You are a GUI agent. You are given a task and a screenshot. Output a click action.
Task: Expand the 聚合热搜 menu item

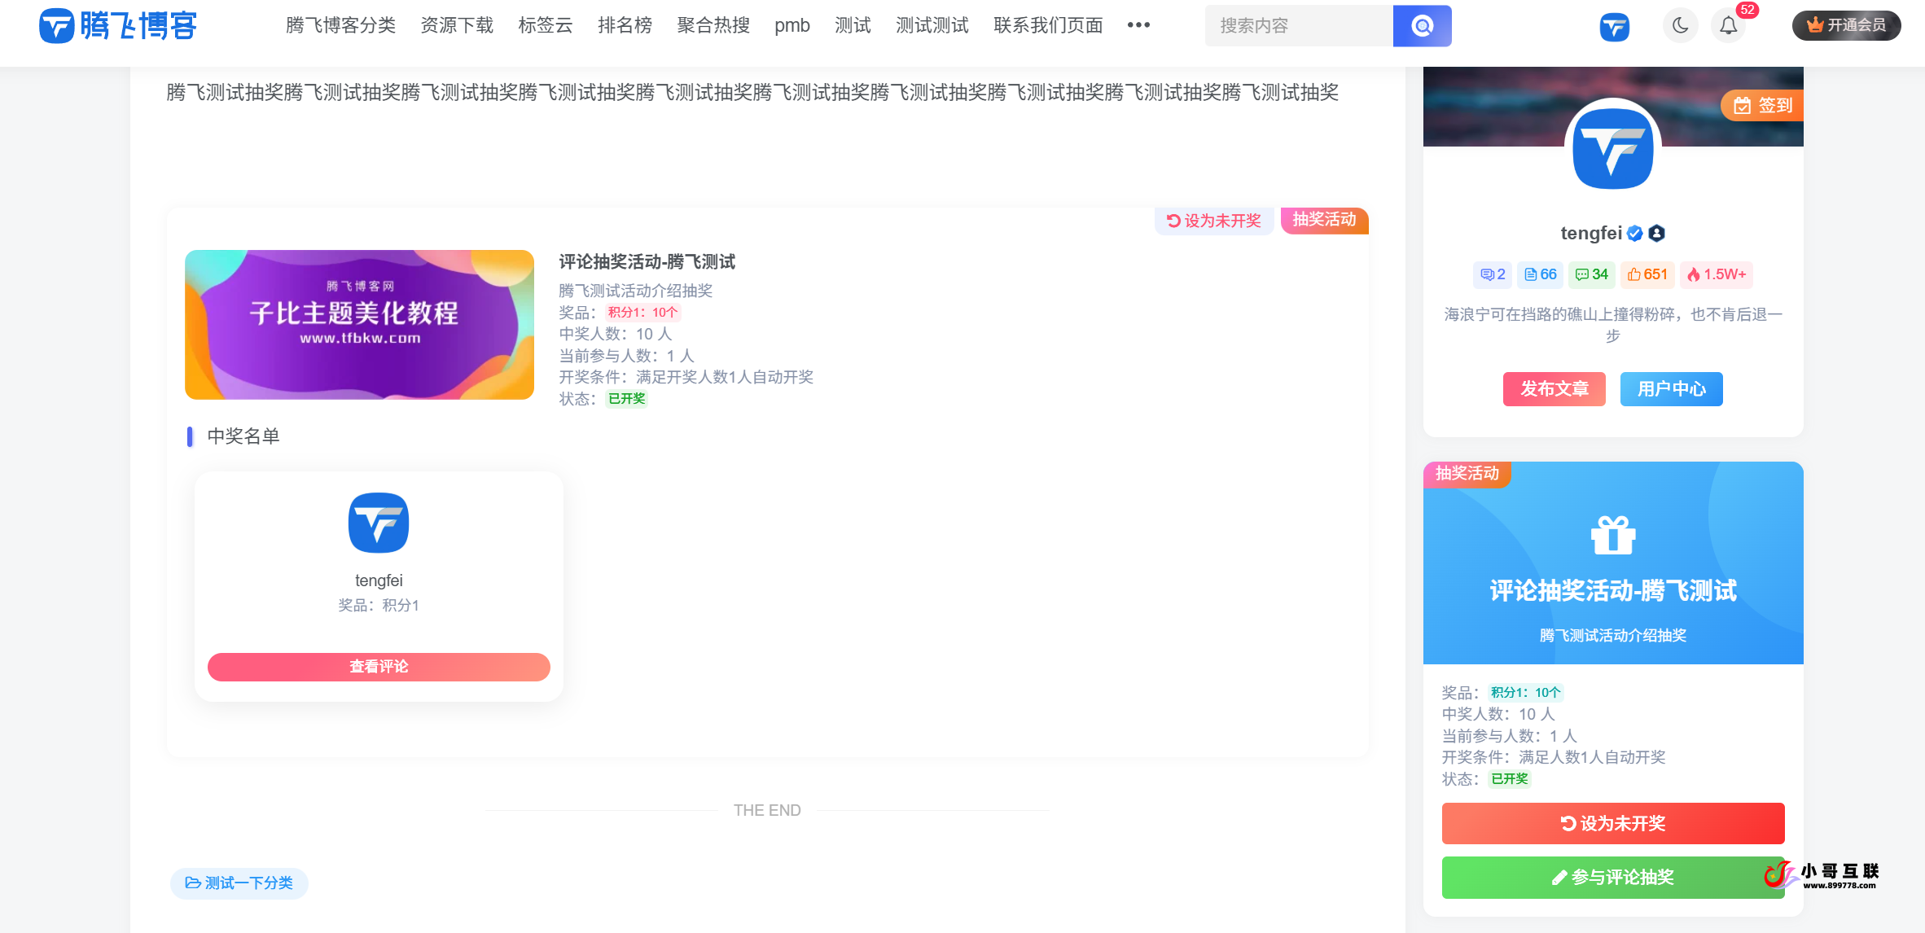(x=713, y=25)
